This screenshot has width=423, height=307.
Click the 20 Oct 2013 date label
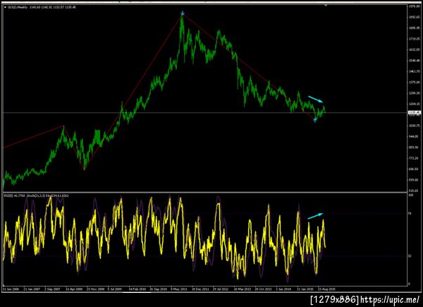263,289
